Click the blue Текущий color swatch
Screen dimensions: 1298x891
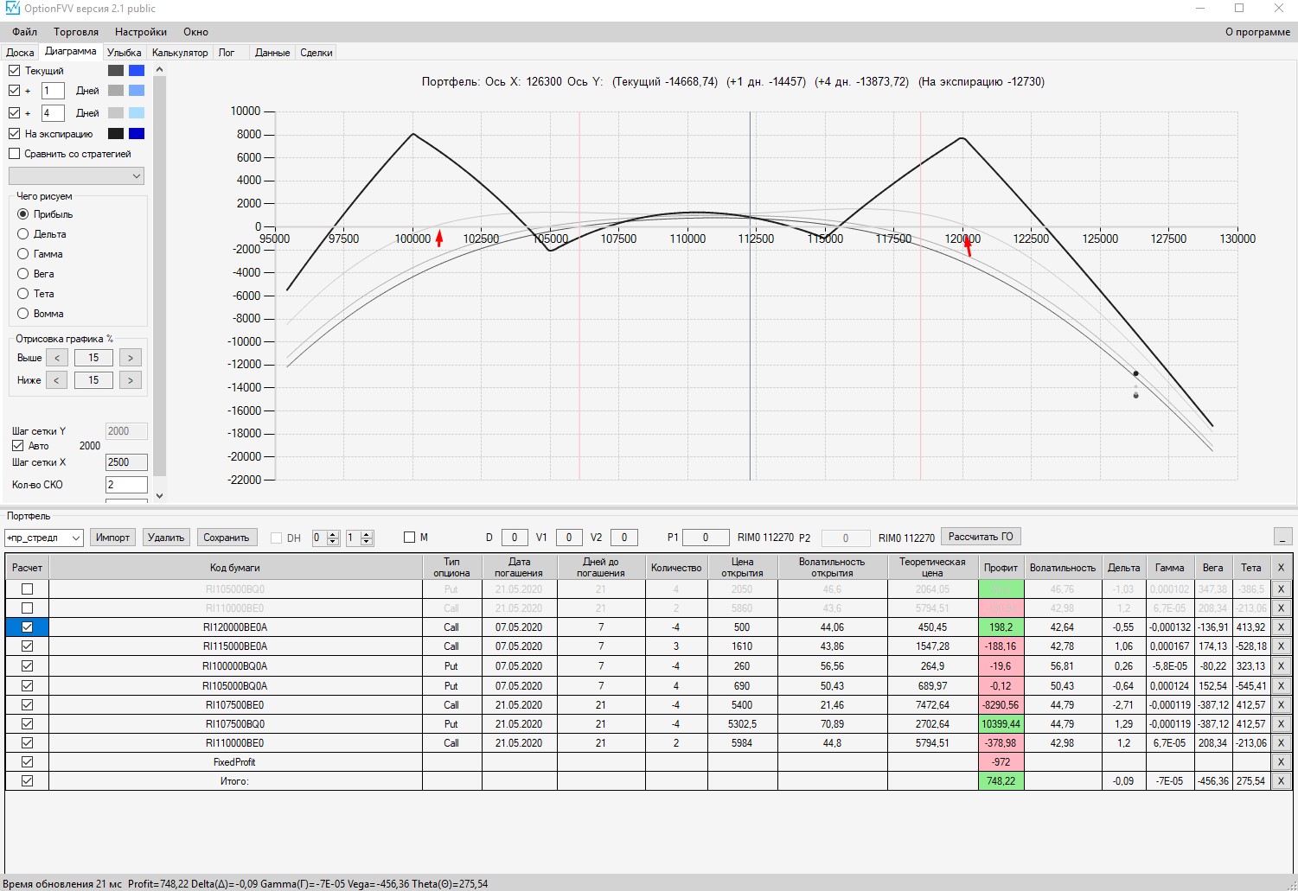[x=137, y=71]
